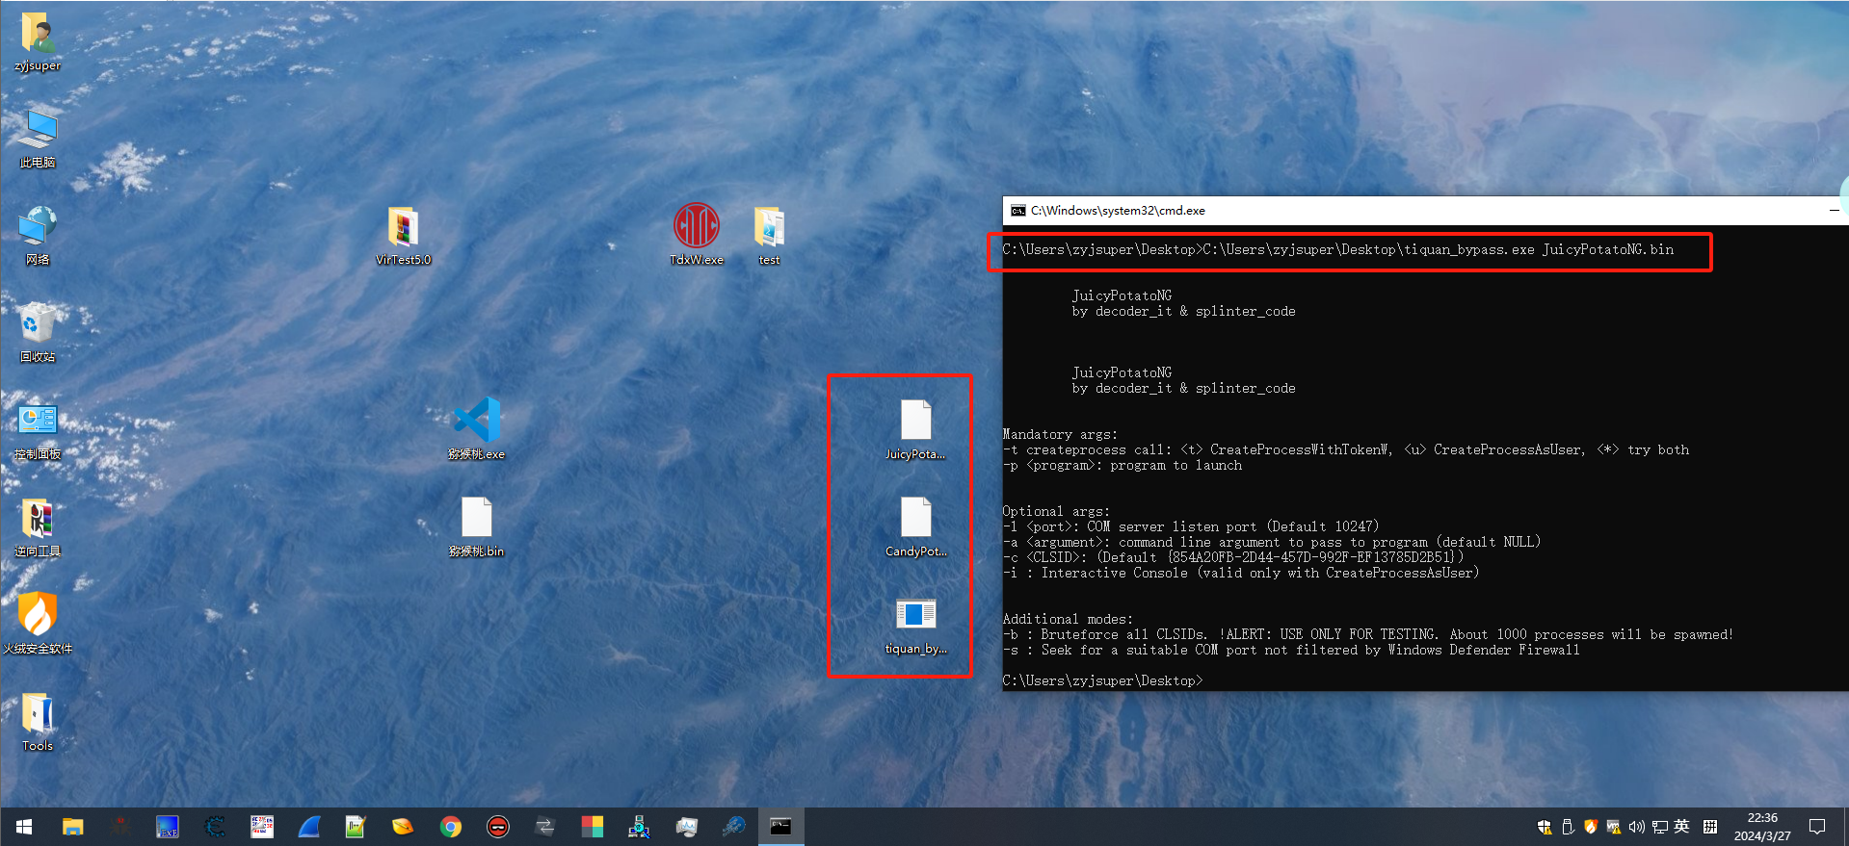Click the 'Additional modes:' line in cmd
Image resolution: width=1849 pixels, height=846 pixels.
pos(1068,619)
